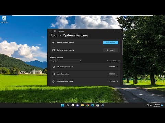Navigate to Apps breadcrumb

[x=54, y=36]
